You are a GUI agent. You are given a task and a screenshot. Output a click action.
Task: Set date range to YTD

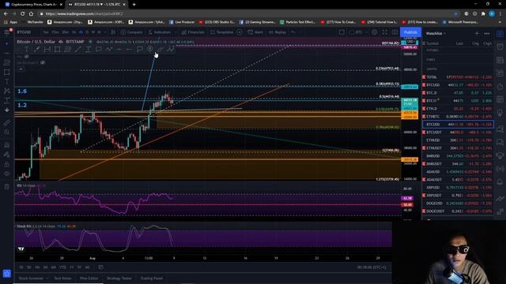(62, 267)
